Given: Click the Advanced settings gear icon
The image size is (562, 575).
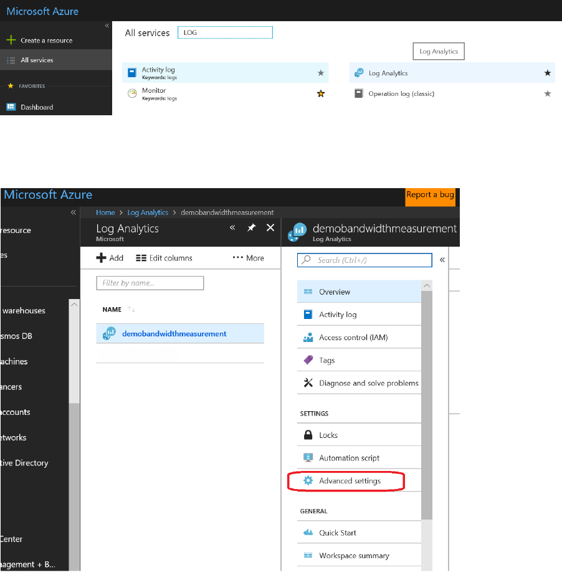Looking at the screenshot, I should point(308,480).
